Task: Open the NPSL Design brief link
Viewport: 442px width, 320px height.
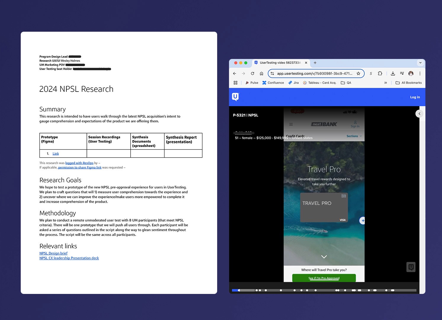Action: [53, 253]
